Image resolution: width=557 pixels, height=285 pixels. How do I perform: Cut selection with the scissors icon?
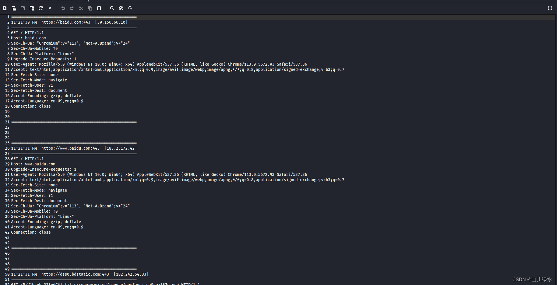pos(81,8)
